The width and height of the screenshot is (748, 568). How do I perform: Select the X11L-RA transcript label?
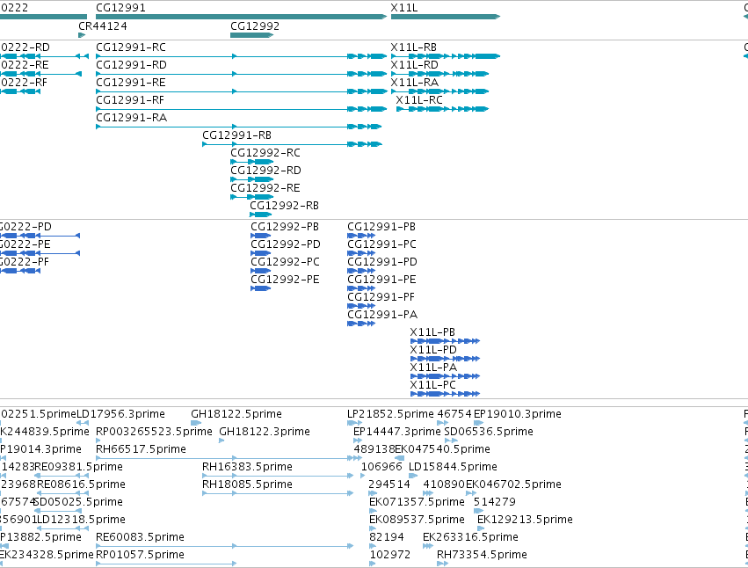(x=415, y=83)
